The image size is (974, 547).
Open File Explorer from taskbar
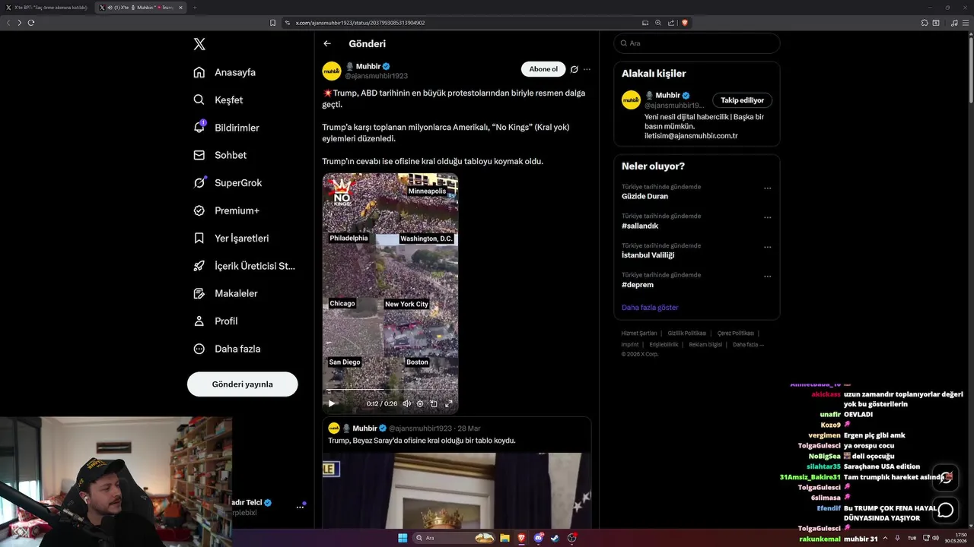(x=505, y=538)
